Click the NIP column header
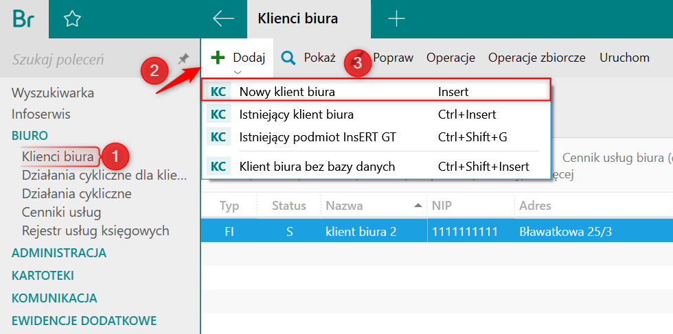 tap(471, 206)
